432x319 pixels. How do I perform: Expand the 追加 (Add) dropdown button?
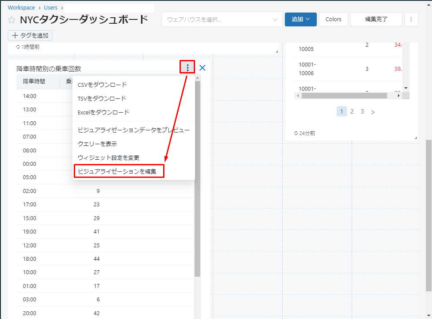click(x=301, y=19)
